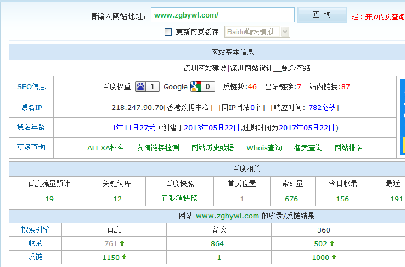
Task: Click 首页位置 value 1
Action: pos(242,199)
